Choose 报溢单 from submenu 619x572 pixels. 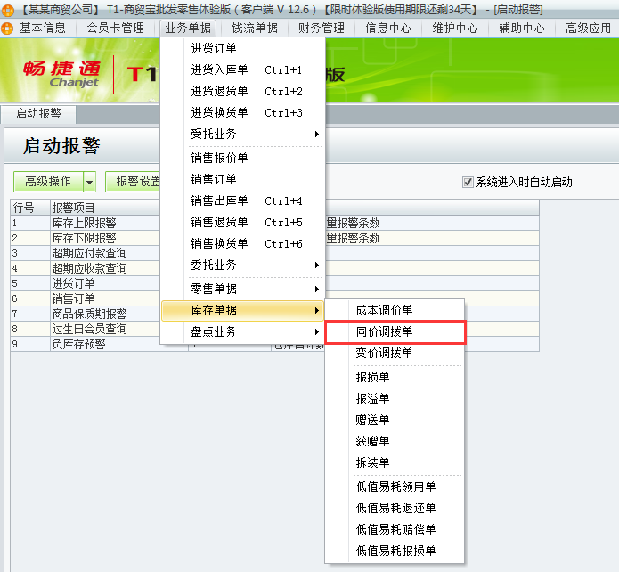pos(395,398)
